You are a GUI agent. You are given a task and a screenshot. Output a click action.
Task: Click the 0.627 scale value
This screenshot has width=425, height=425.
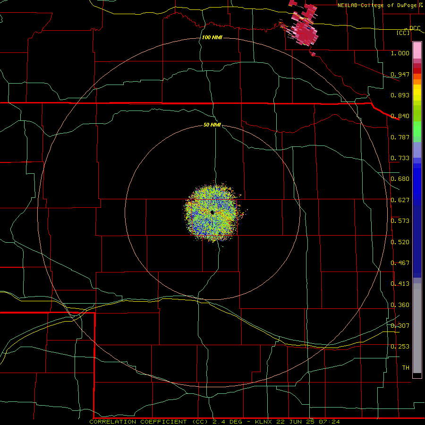[400, 200]
